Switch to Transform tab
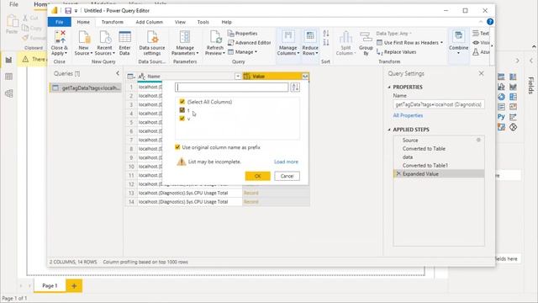This screenshot has height=303, width=538. [x=112, y=22]
